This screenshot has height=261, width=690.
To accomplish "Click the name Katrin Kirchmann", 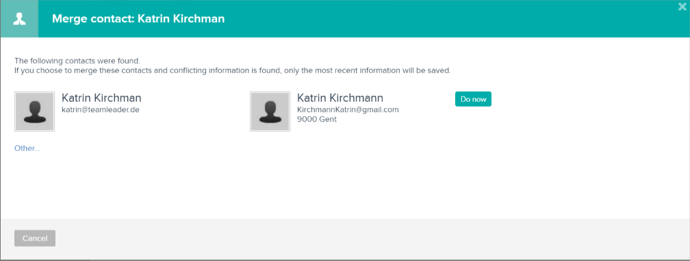I will 340,98.
